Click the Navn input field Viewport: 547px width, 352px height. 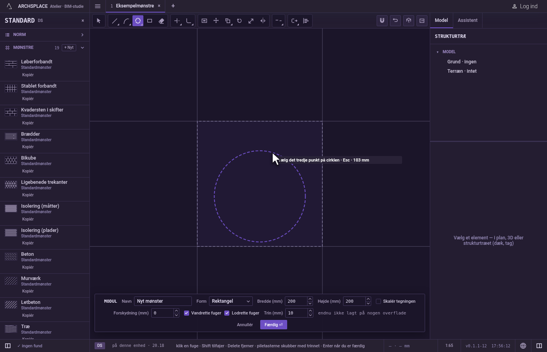[x=163, y=301]
